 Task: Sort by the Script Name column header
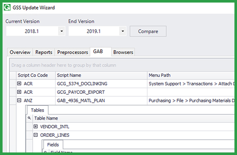click(x=101, y=75)
